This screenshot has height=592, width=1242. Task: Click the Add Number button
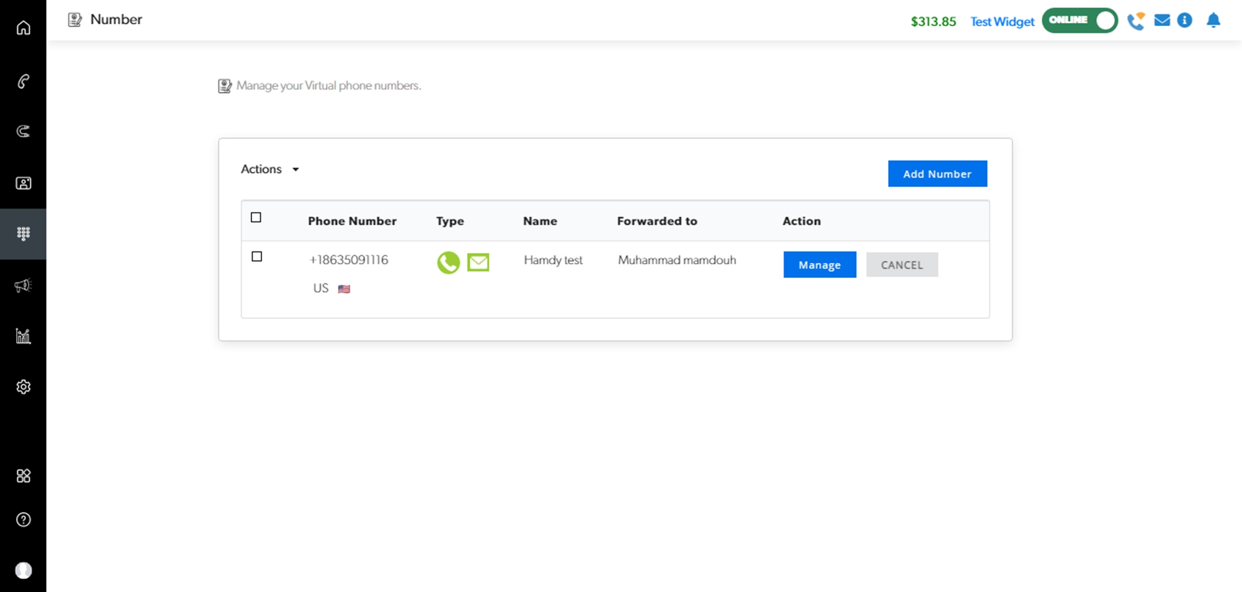pos(936,174)
